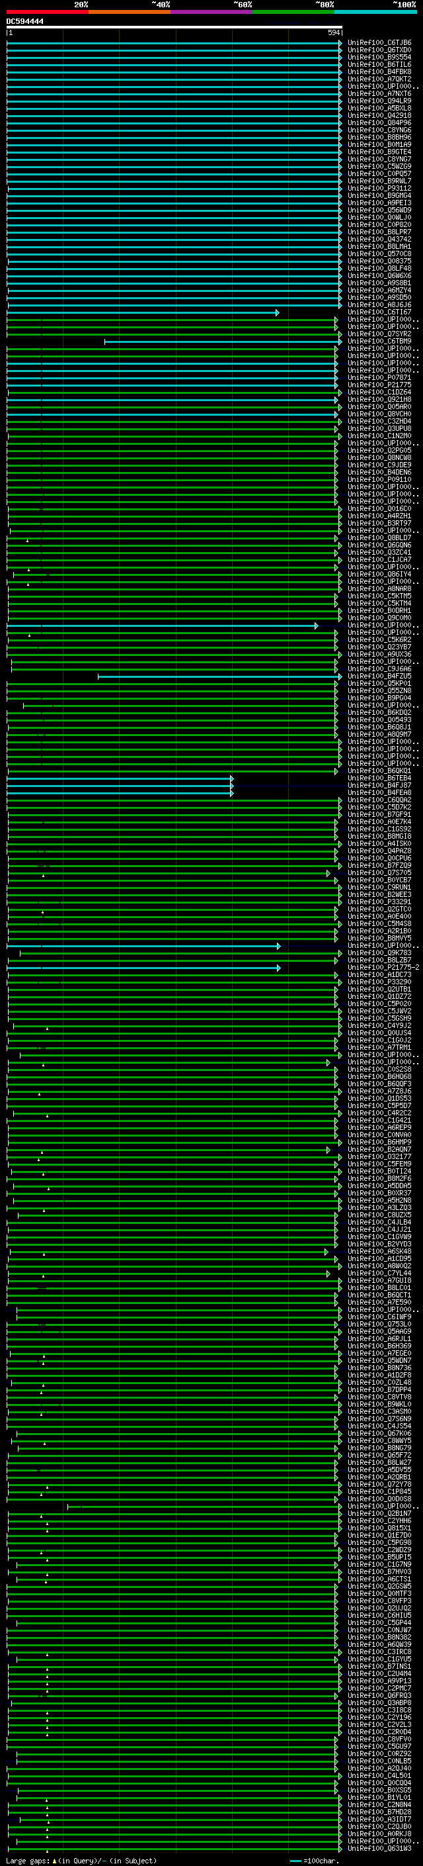Screen dimensions: 423x1866
Task: Click hit label UniRef100_P07871
Action: (379, 378)
